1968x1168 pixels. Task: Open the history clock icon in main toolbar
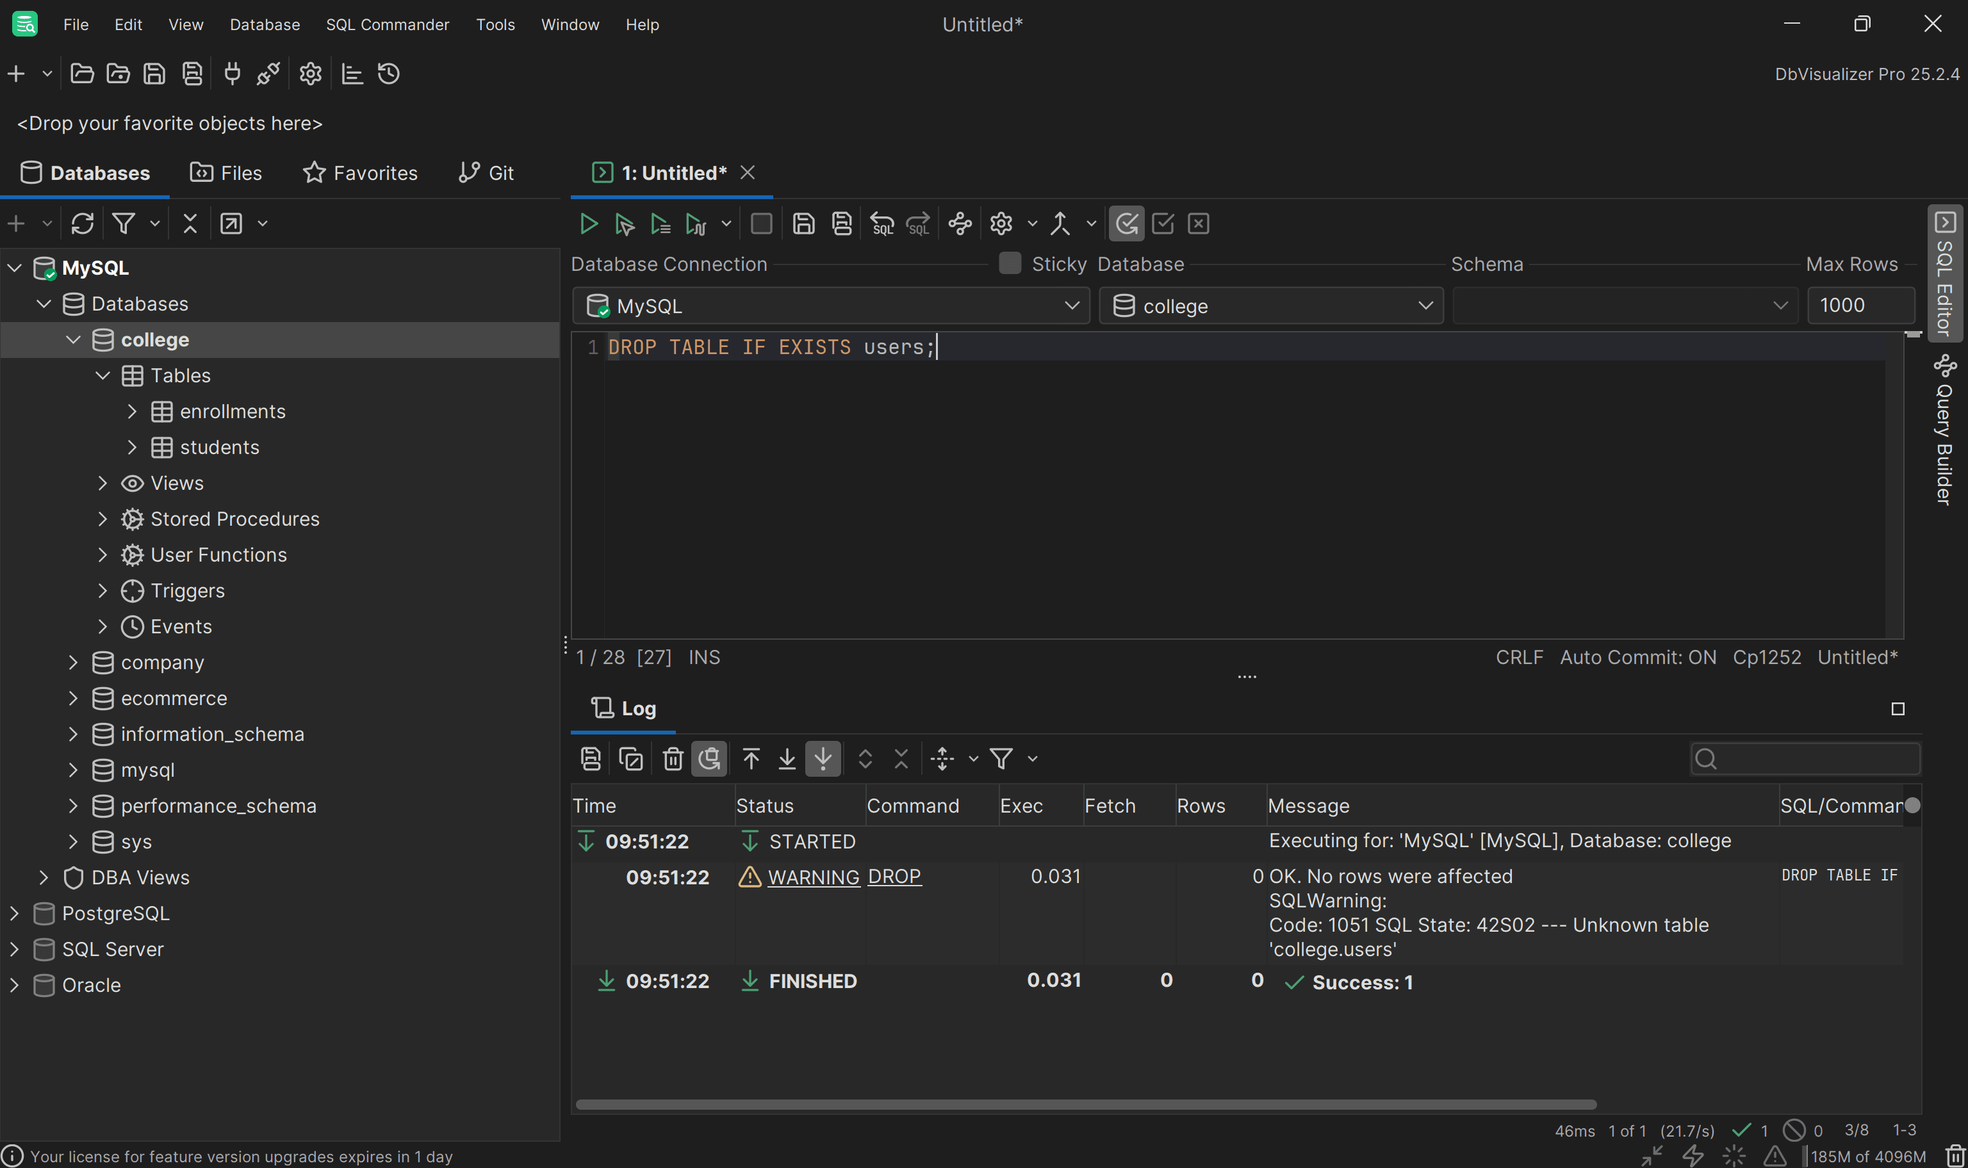389,74
